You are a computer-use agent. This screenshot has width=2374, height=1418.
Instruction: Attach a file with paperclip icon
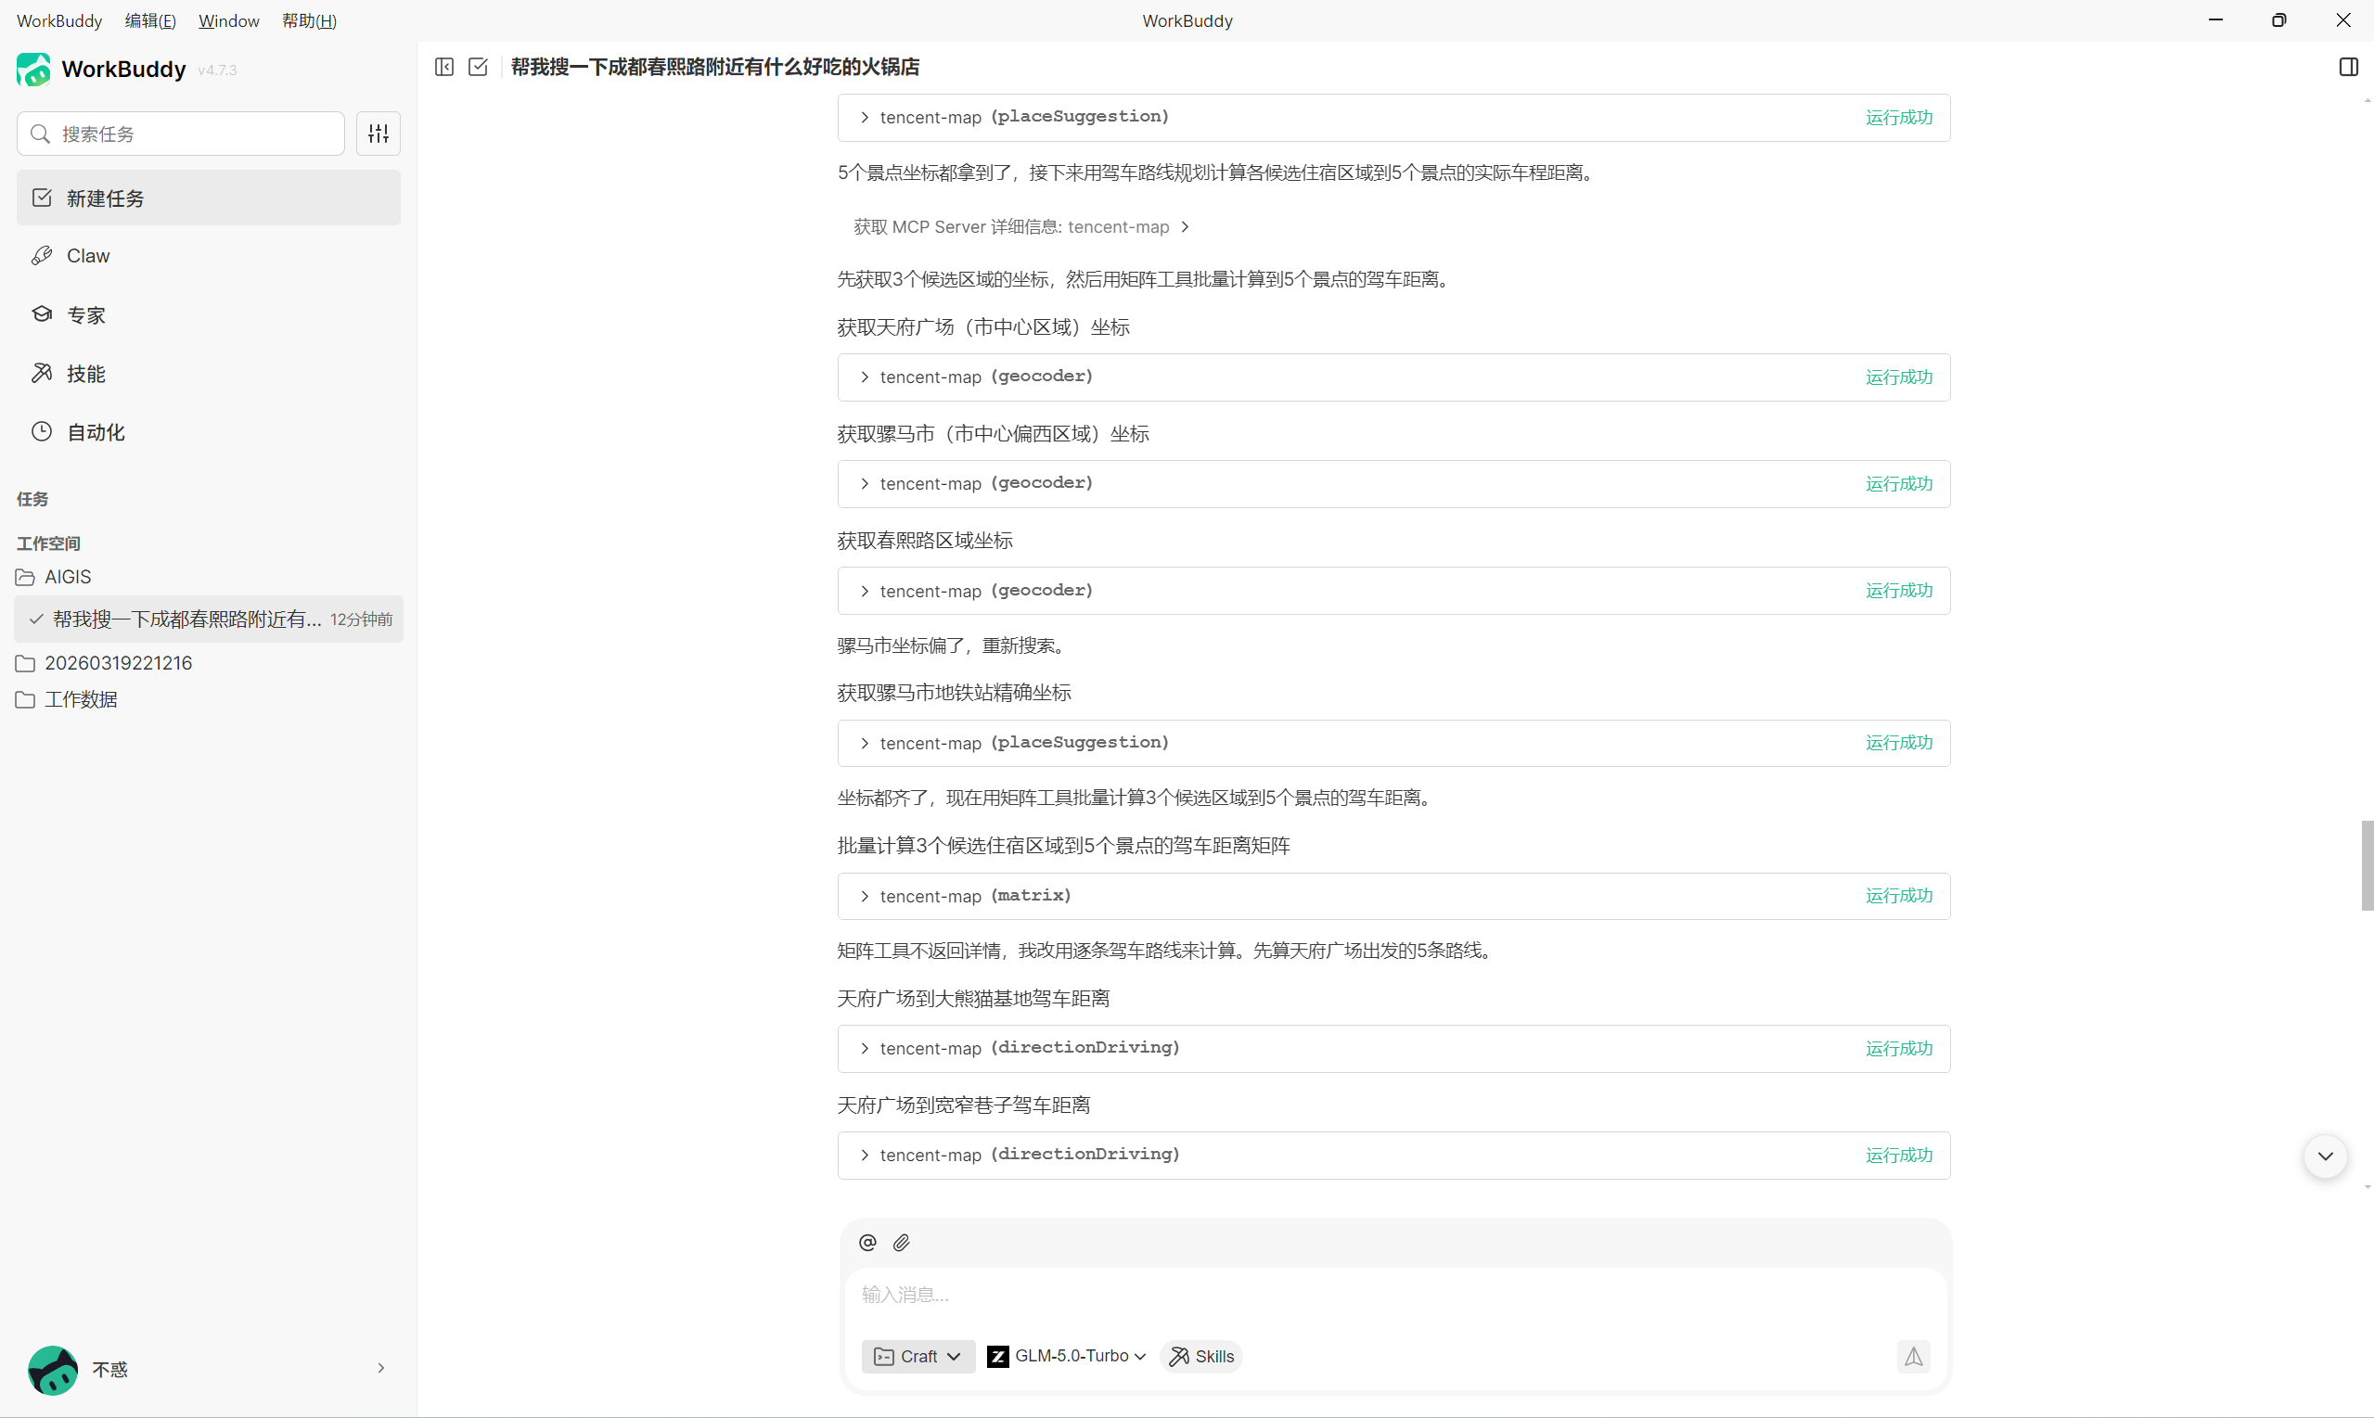901,1242
